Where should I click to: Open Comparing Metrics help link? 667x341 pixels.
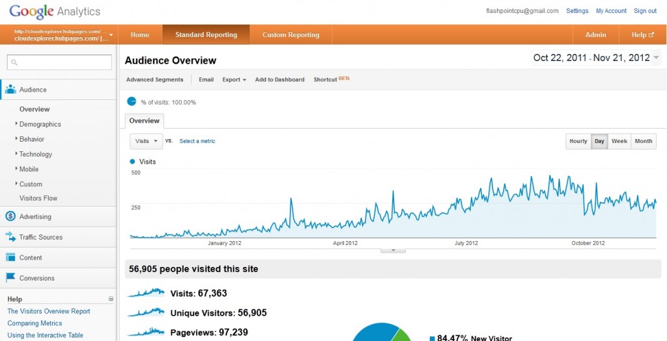click(x=35, y=323)
